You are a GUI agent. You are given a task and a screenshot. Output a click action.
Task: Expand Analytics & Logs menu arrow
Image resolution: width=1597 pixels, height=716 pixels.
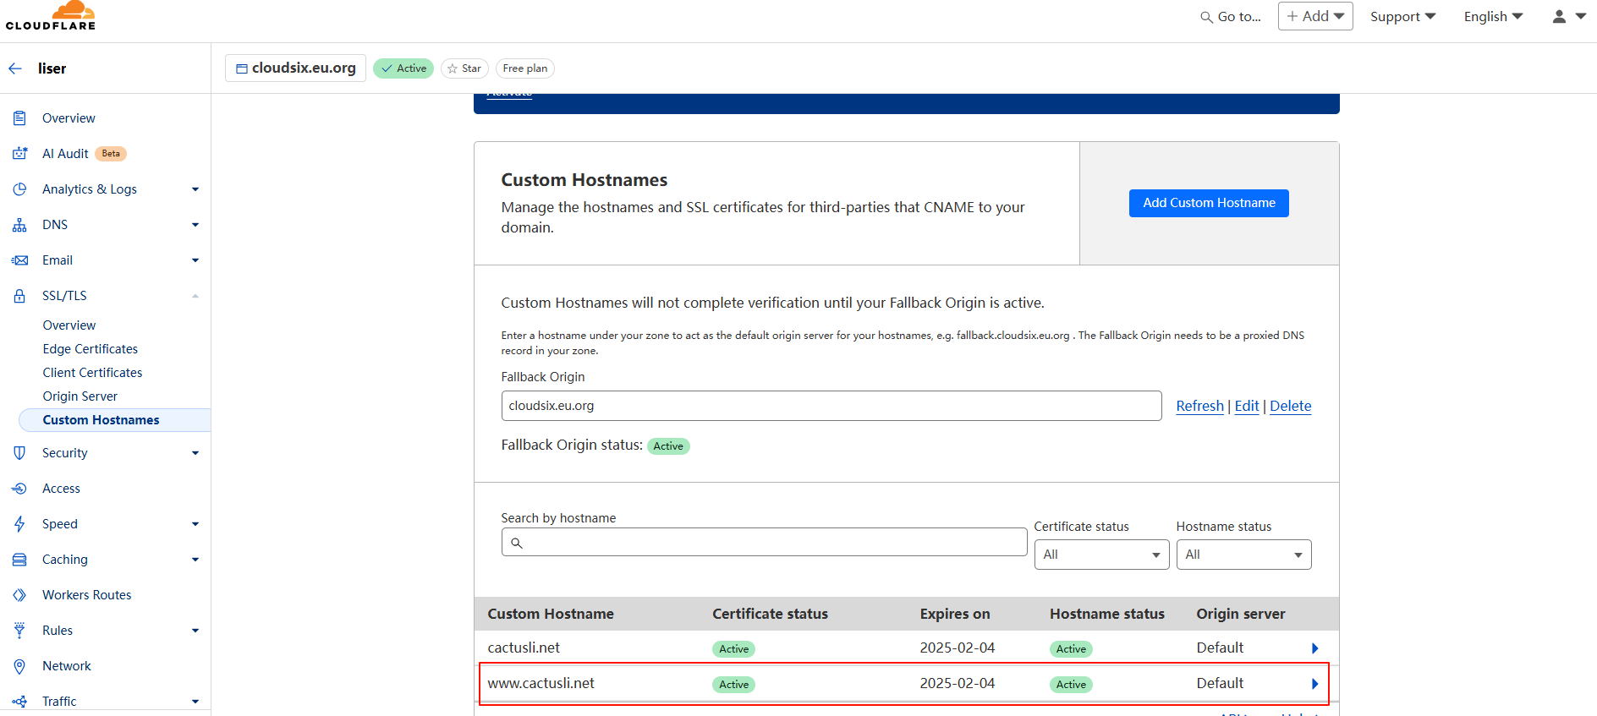[195, 189]
